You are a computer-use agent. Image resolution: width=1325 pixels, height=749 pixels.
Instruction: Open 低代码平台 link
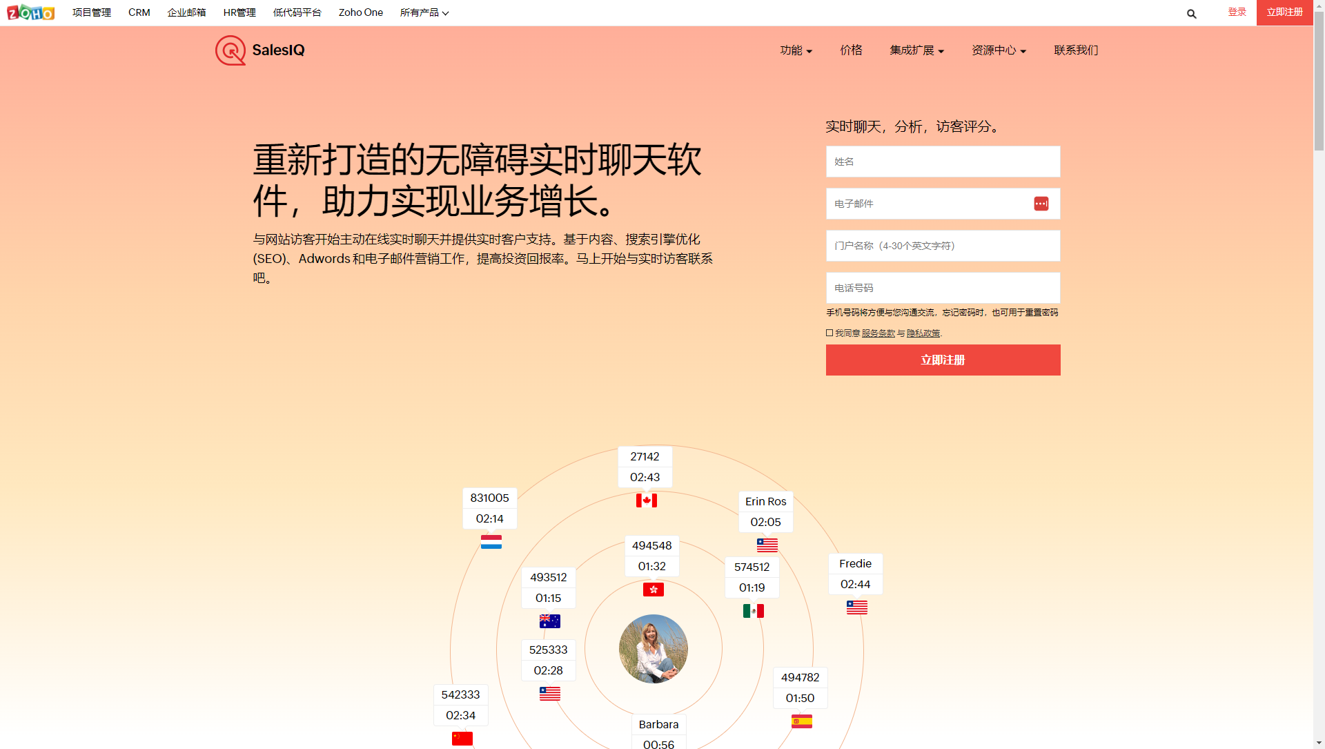point(297,12)
